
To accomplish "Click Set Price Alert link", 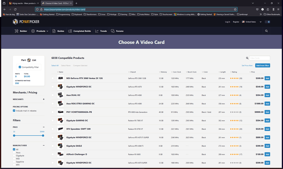I will [247, 66].
